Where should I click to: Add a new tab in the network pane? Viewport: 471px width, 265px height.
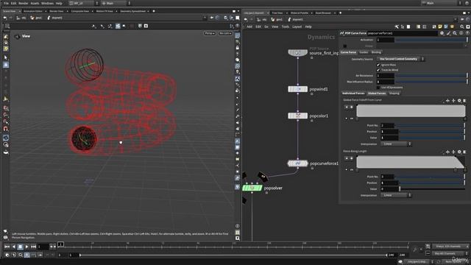click(340, 13)
